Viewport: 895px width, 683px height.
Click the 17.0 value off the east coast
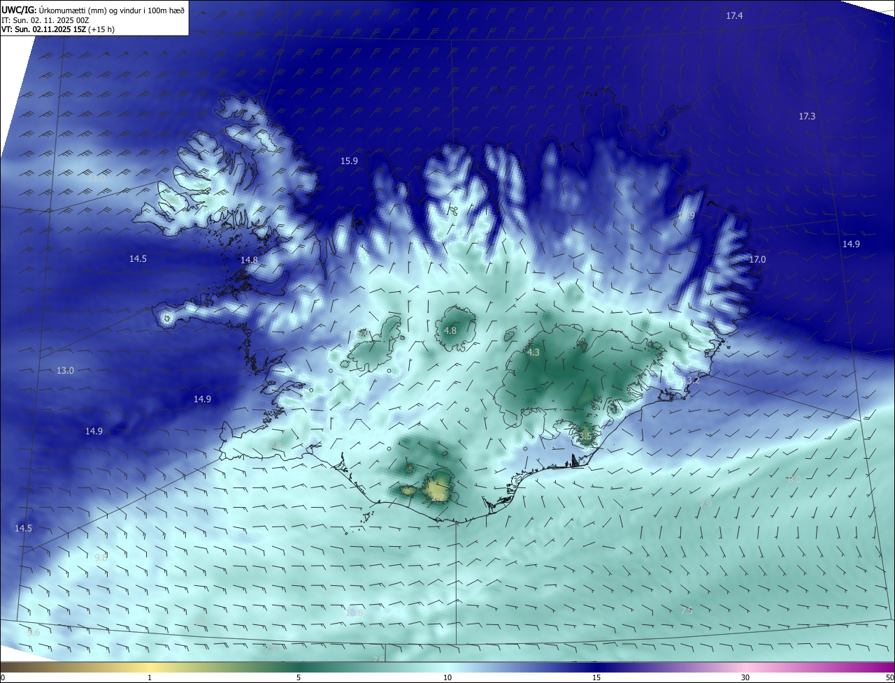[757, 259]
